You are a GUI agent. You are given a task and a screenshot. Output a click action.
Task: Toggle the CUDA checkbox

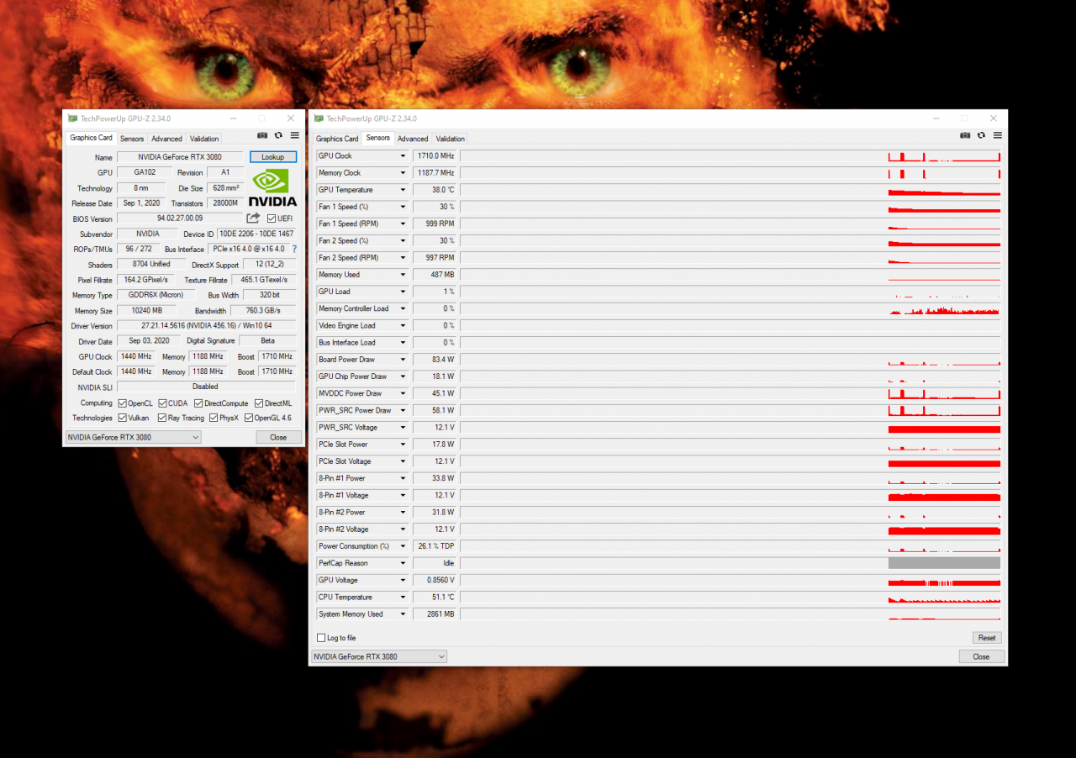pos(162,403)
